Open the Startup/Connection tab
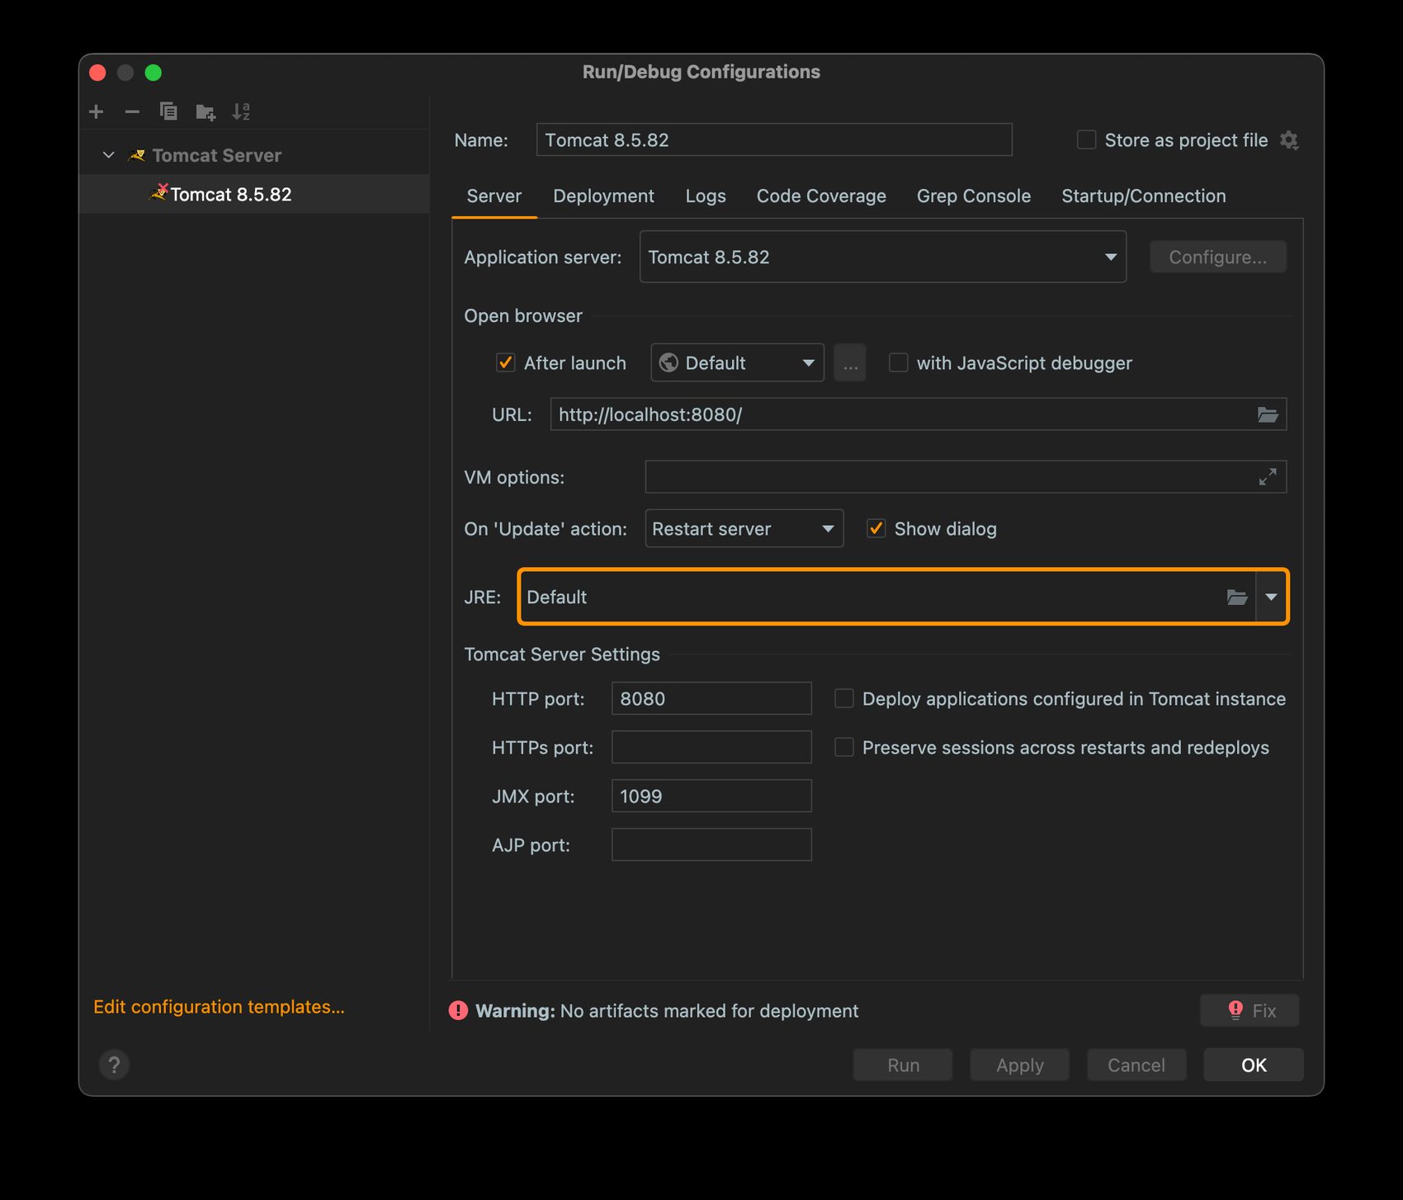Image resolution: width=1403 pixels, height=1200 pixels. tap(1143, 196)
